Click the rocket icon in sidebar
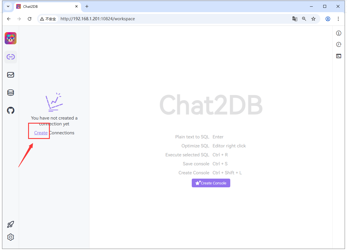347x251 pixels. pos(11,224)
